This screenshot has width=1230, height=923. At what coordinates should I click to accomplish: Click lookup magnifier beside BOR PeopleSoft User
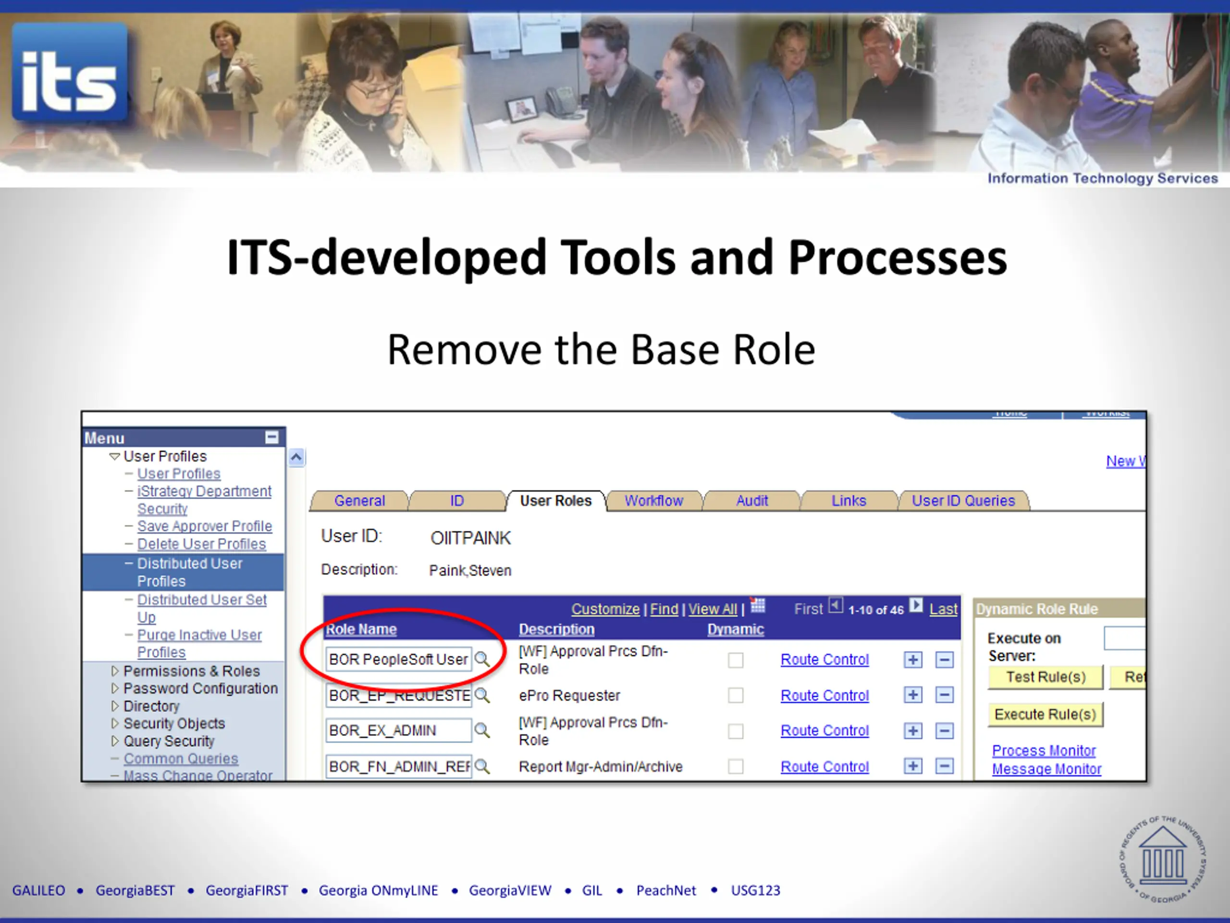482,659
